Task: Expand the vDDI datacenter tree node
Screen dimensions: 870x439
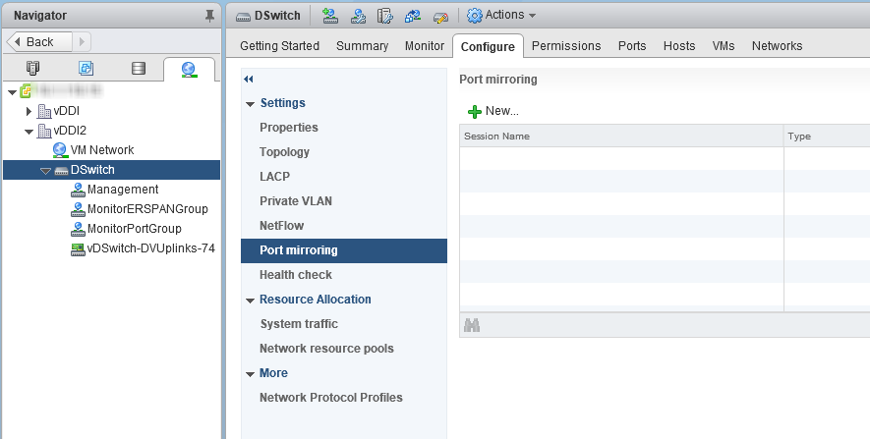Action: (x=29, y=111)
